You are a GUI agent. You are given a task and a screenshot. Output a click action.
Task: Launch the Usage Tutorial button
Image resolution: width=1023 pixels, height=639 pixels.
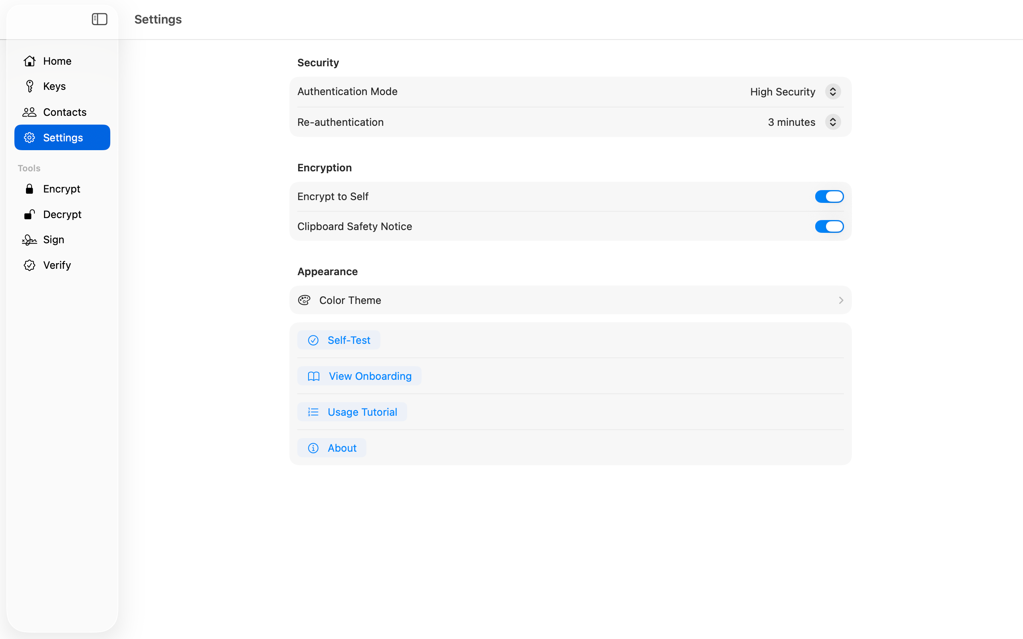352,412
